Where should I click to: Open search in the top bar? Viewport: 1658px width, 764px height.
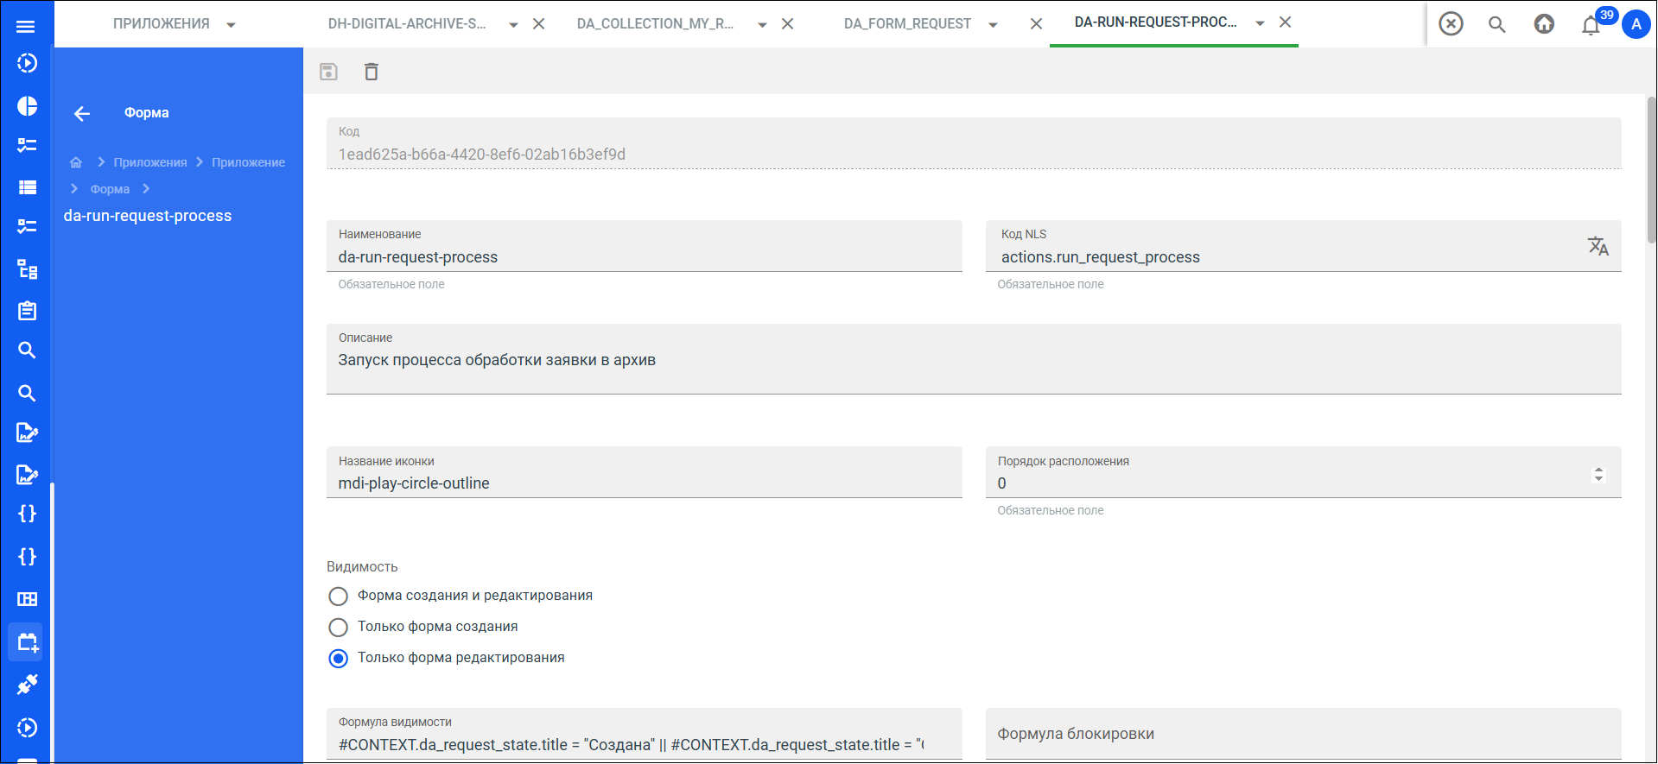point(1497,24)
